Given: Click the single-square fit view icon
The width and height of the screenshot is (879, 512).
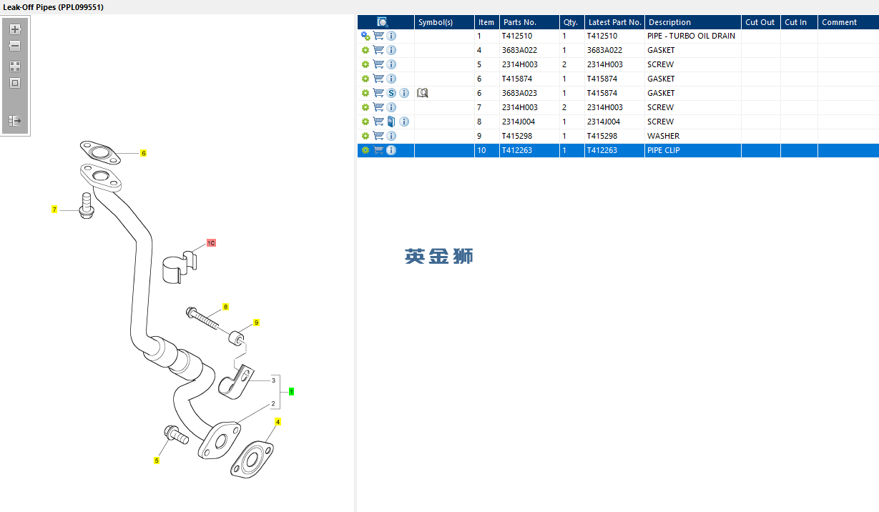Looking at the screenshot, I should [x=14, y=83].
